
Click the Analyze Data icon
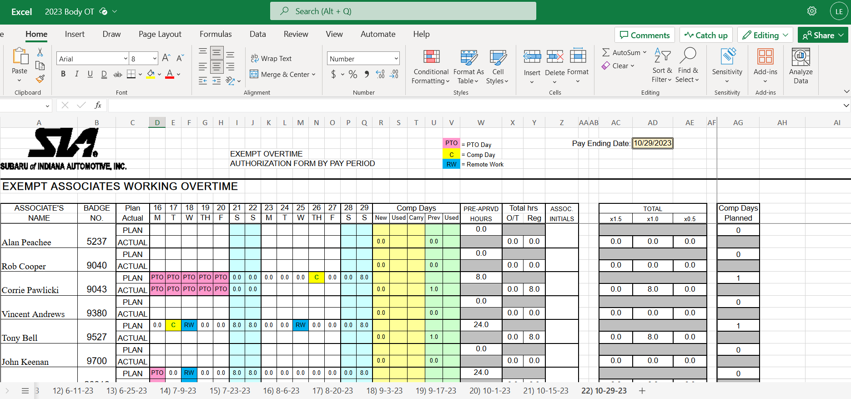coord(801,66)
